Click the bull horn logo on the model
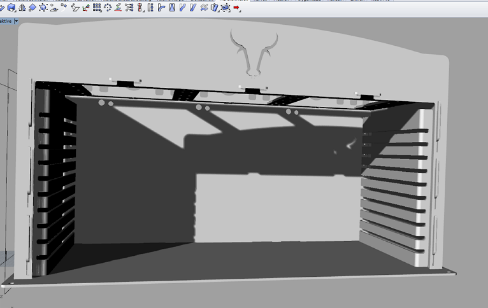The image size is (488, 308). pyautogui.click(x=255, y=51)
